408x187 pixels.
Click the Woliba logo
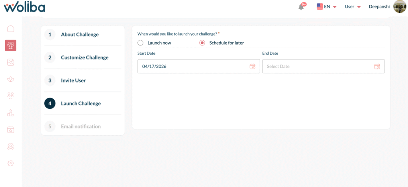click(24, 7)
